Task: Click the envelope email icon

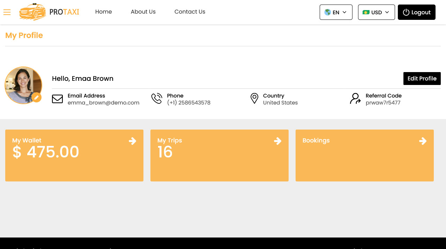Action: [57, 99]
